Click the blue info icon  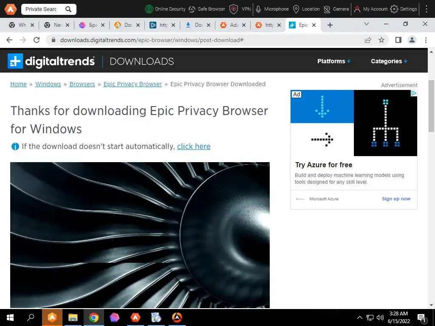[15, 146]
